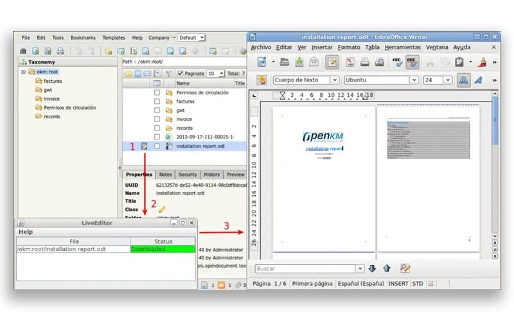Image resolution: width=514 pixels, height=321 pixels.
Task: Click the find previous up arrow in Writer
Action: click(x=387, y=268)
